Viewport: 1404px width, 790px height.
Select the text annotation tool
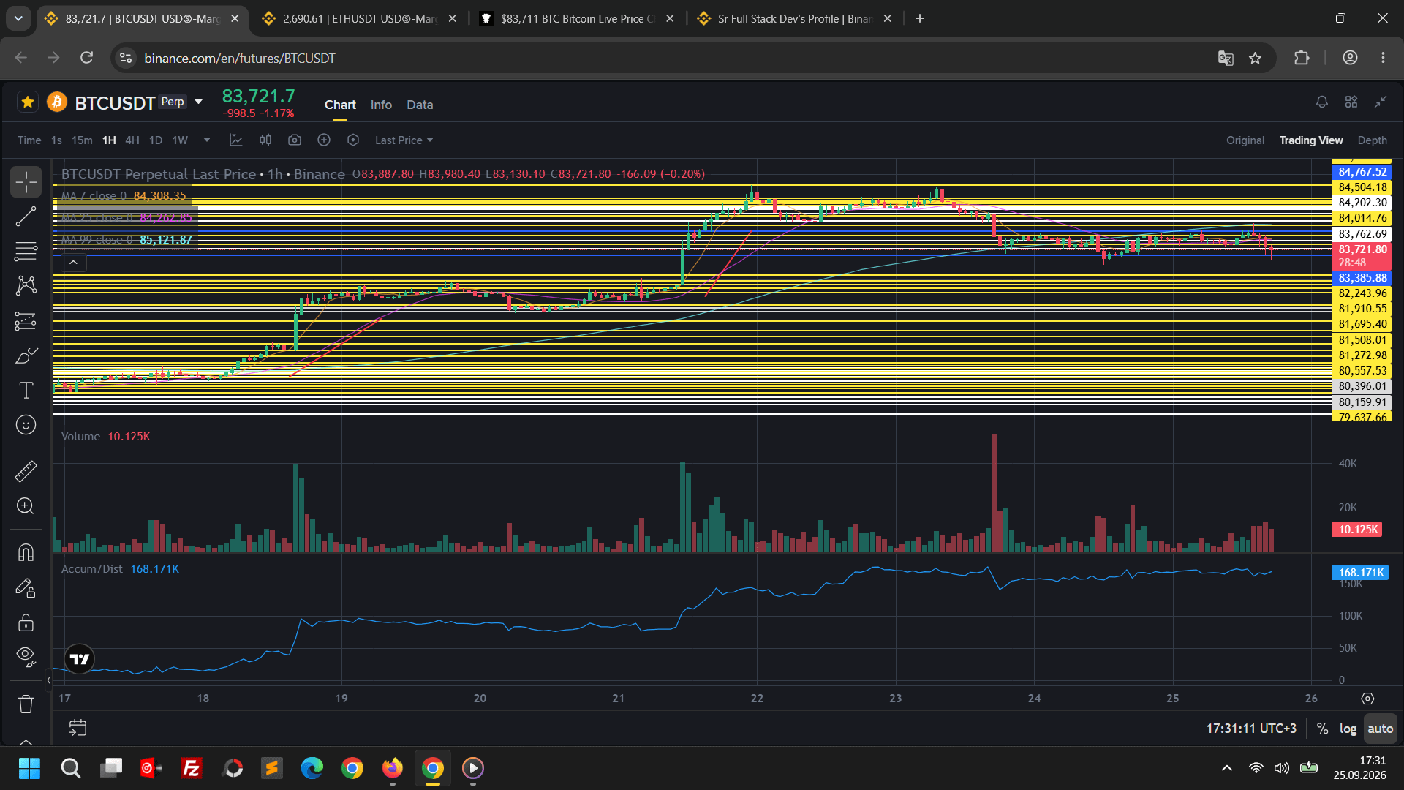click(x=26, y=391)
